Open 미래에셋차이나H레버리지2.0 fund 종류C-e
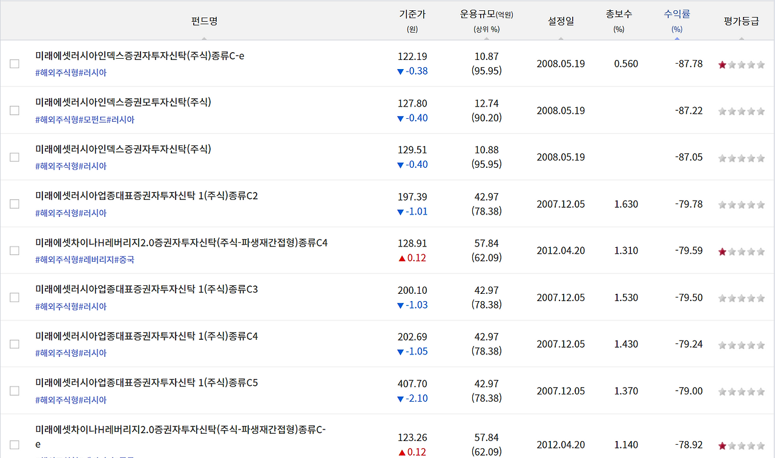 tap(180, 437)
